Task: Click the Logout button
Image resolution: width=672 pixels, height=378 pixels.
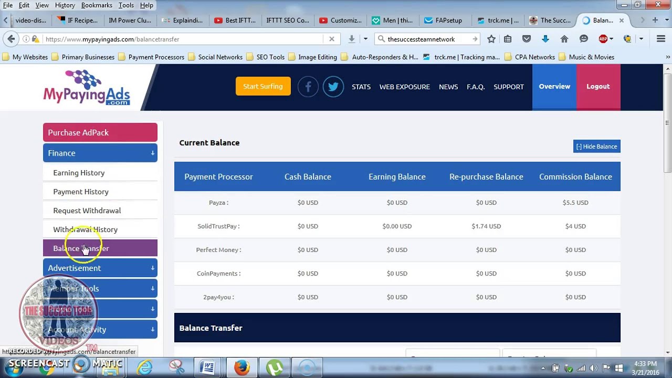Action: 598,87
